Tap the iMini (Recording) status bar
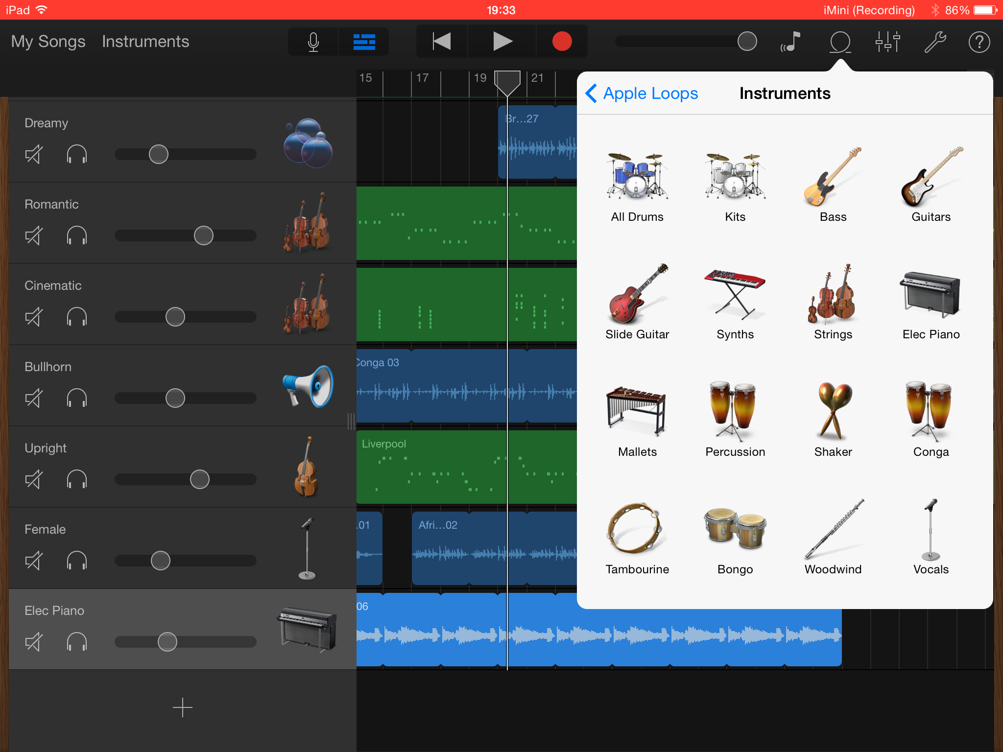The height and width of the screenshot is (752, 1003). 869,10
